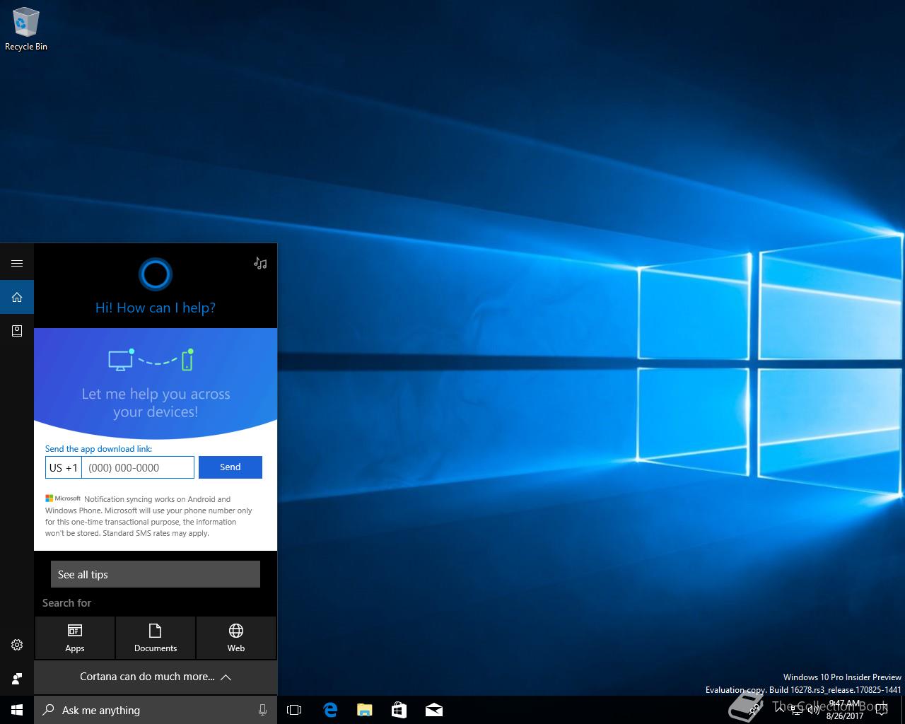The image size is (905, 724).
Task: Click the show desktop taskbar edge button
Action: (903, 710)
